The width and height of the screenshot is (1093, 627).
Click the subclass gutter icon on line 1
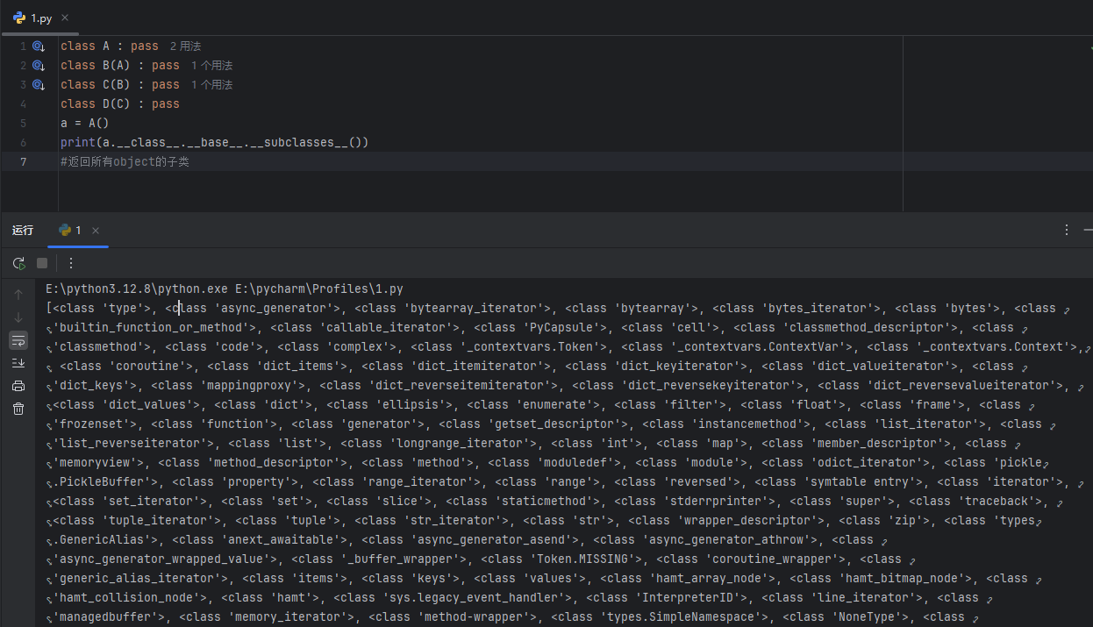(39, 46)
